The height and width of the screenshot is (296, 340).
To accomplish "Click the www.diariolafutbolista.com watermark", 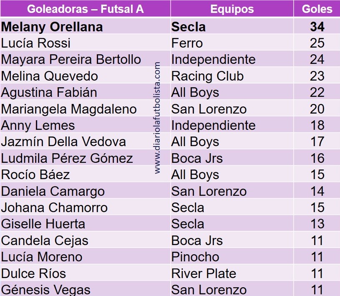I will [157, 118].
